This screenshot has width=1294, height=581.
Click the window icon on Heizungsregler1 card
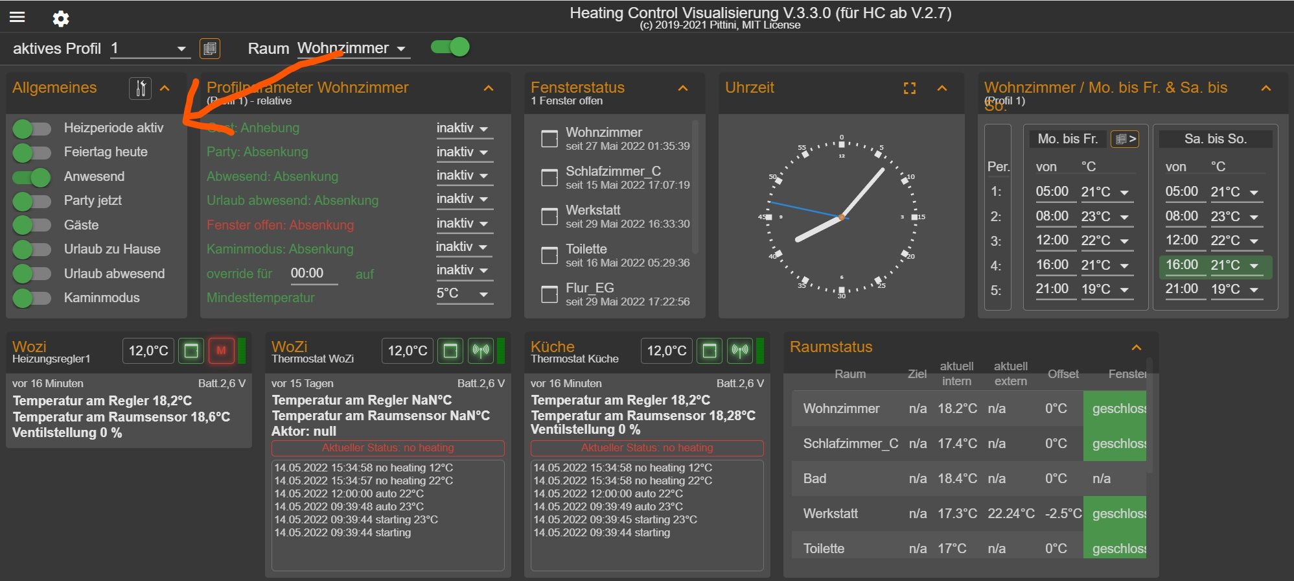(191, 351)
